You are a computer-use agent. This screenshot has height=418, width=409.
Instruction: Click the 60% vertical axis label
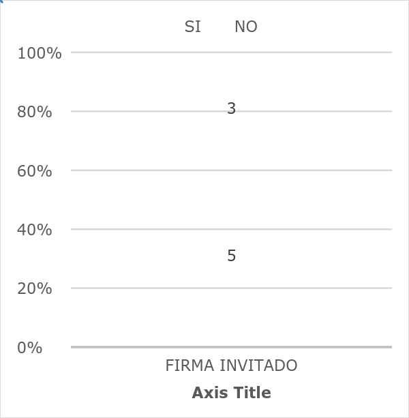(34, 171)
